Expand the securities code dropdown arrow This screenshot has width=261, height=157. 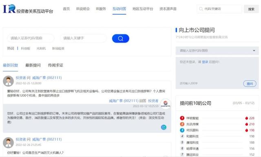[254, 50]
